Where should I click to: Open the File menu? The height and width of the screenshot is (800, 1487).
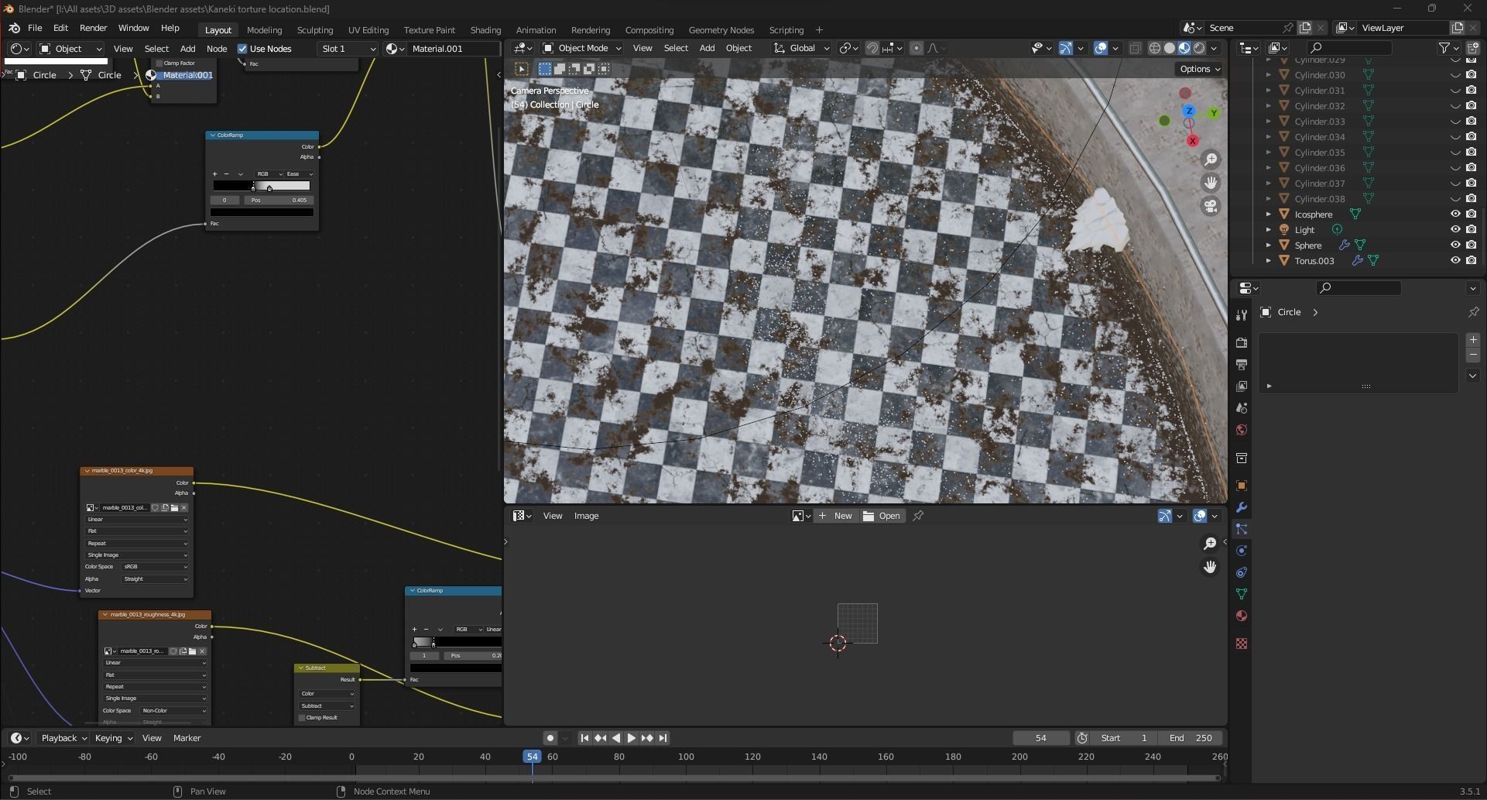tap(35, 28)
